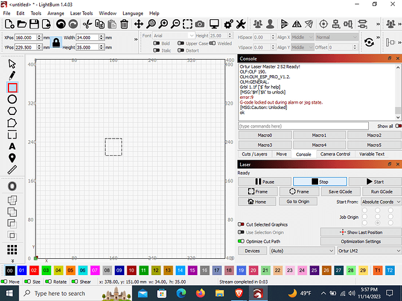Click the Stop laser button
This screenshot has height=301, width=402.
320,182
